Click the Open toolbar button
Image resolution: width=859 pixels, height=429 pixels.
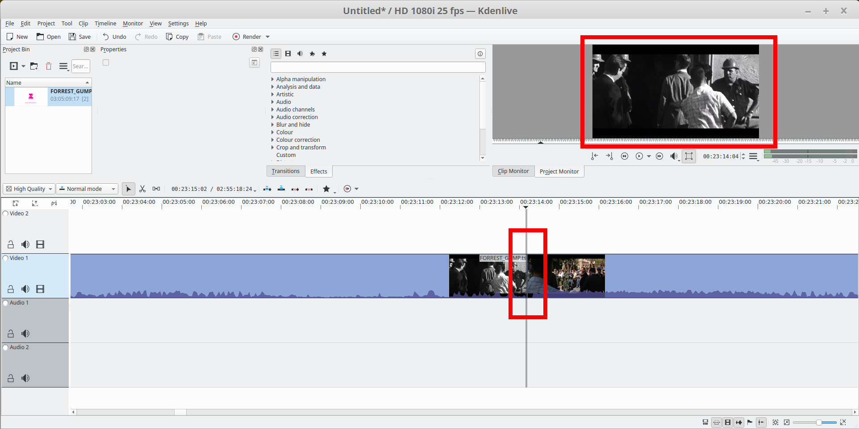point(49,37)
